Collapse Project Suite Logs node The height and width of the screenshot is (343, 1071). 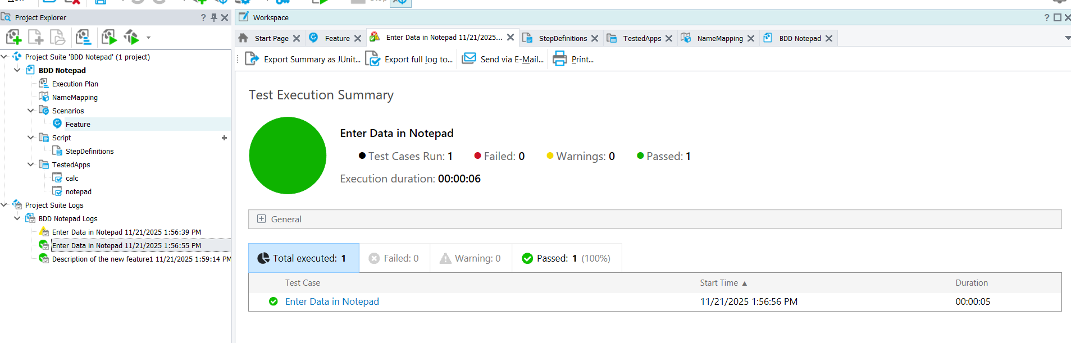click(x=4, y=205)
